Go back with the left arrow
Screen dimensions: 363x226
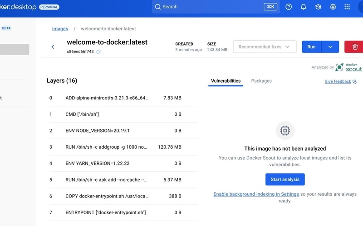[x=53, y=47]
